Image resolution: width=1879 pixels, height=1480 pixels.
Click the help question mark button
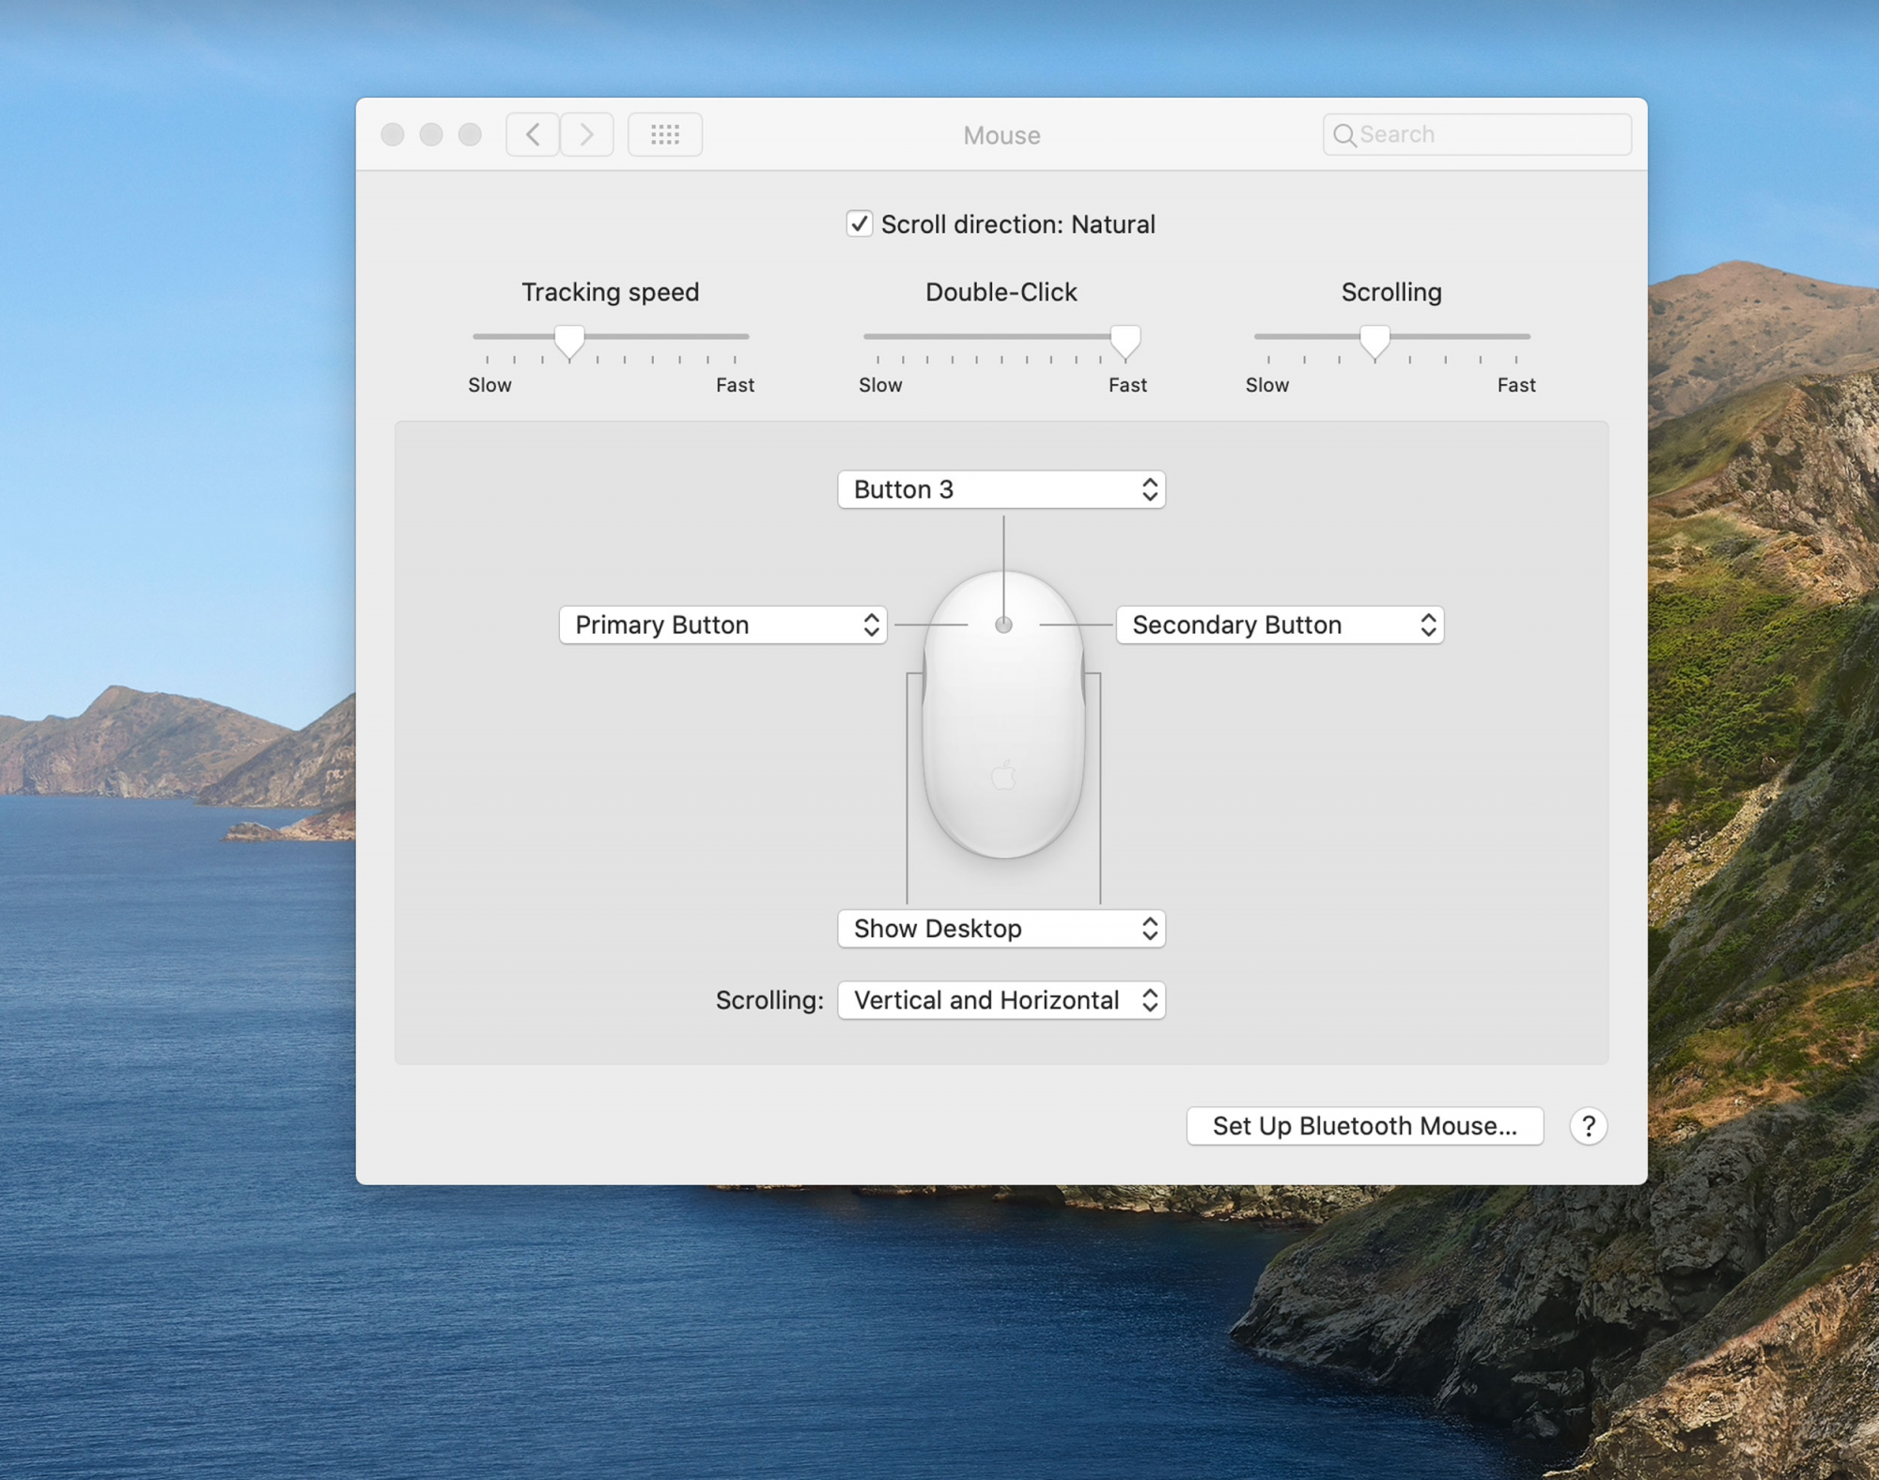tap(1588, 1126)
